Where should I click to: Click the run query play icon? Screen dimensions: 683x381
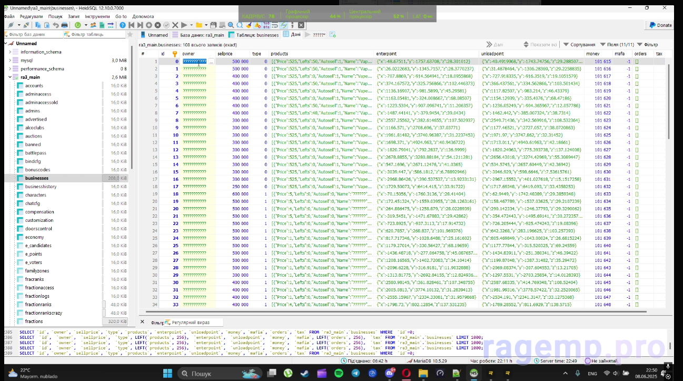(184, 25)
